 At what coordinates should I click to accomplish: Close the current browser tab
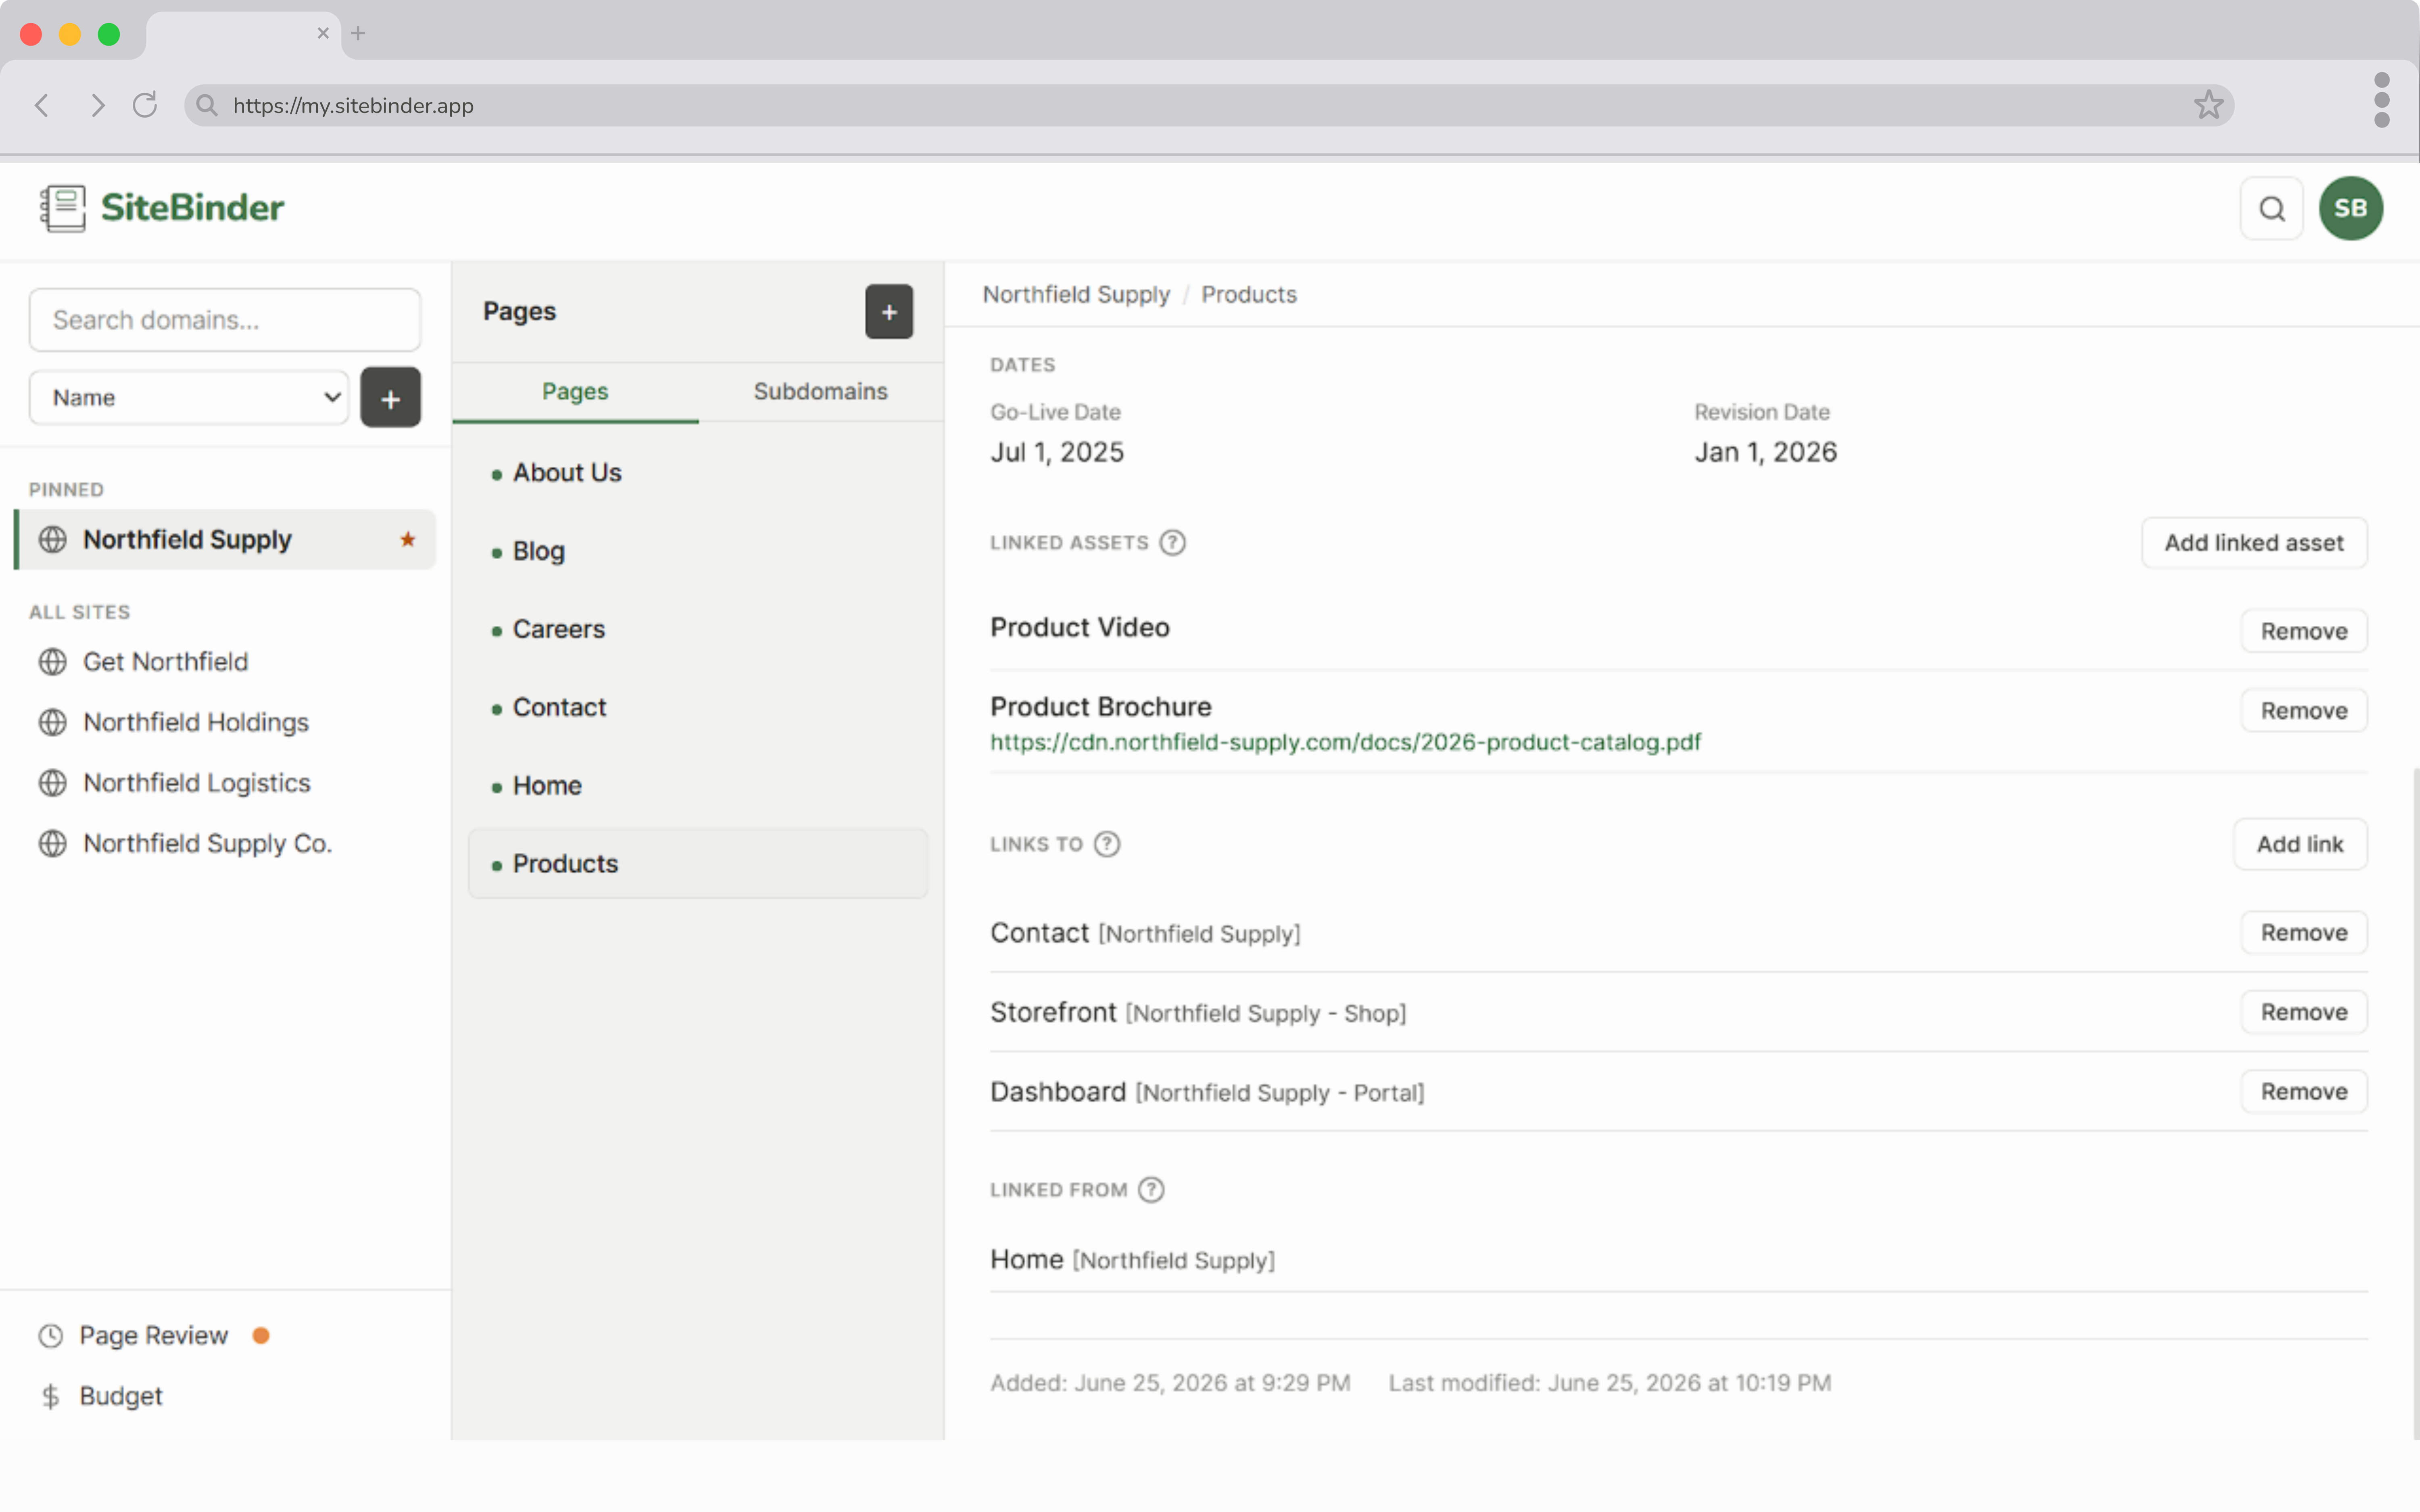pos(323,33)
